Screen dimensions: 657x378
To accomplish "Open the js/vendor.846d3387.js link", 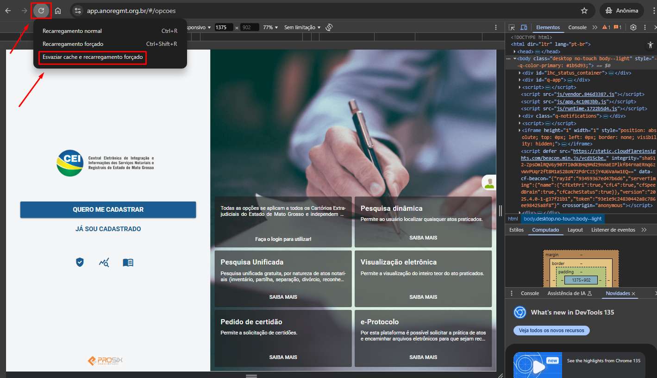I will (587, 94).
